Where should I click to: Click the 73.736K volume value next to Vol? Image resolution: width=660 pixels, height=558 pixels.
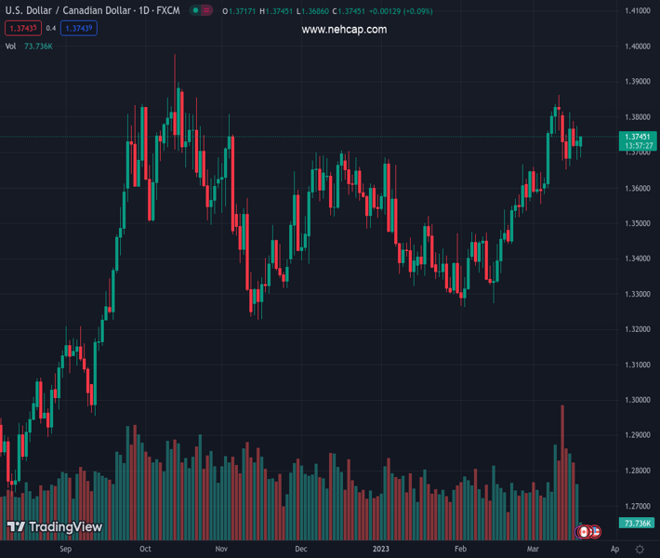38,46
